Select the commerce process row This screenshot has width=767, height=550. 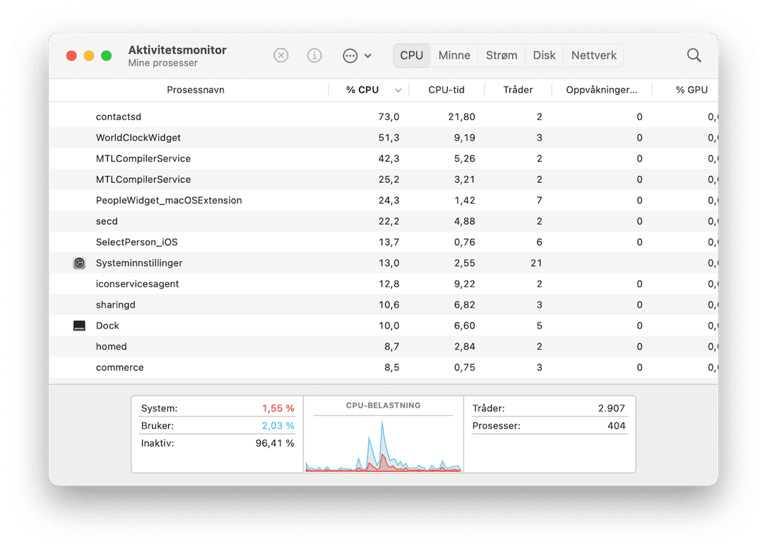pos(384,367)
